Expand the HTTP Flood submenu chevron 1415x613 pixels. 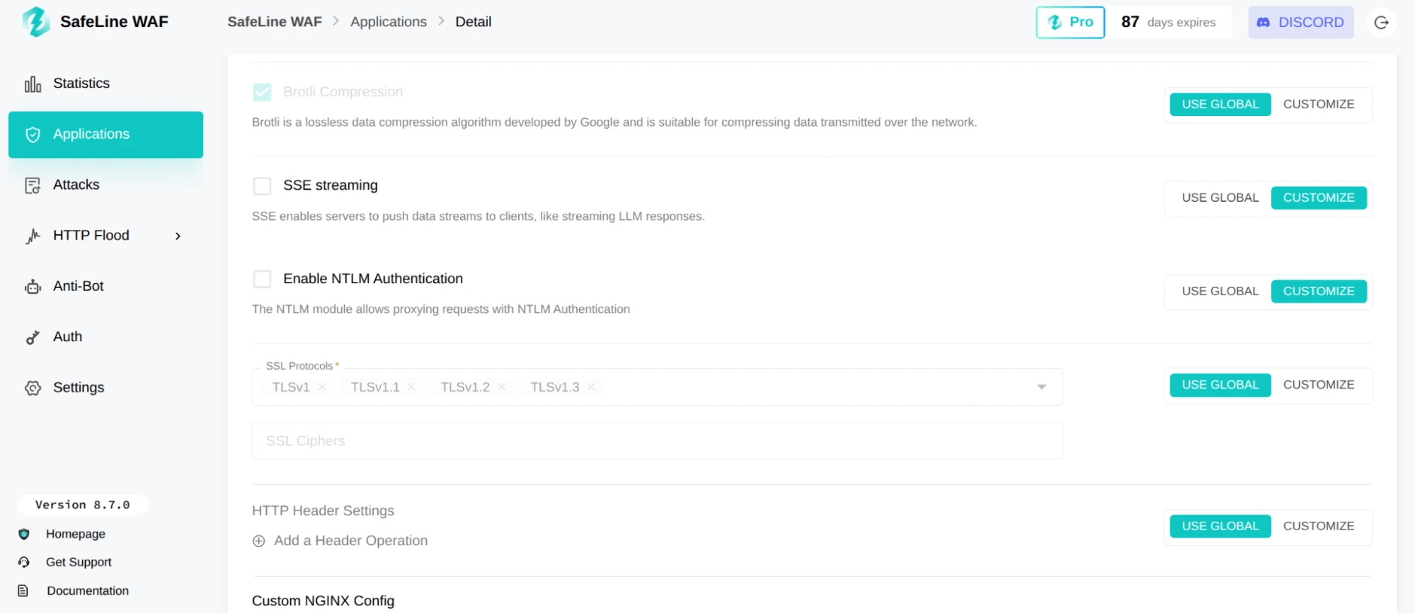(x=178, y=236)
